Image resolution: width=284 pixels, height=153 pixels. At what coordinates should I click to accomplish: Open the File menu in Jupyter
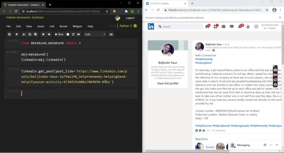[8, 26]
